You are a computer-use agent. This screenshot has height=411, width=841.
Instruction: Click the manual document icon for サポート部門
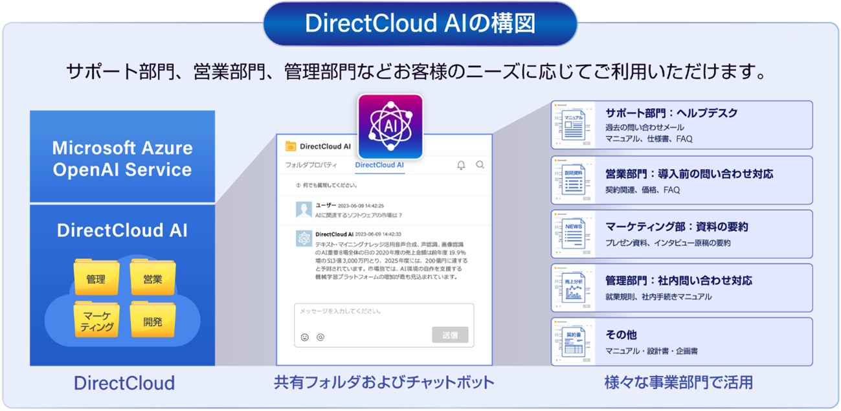point(575,125)
